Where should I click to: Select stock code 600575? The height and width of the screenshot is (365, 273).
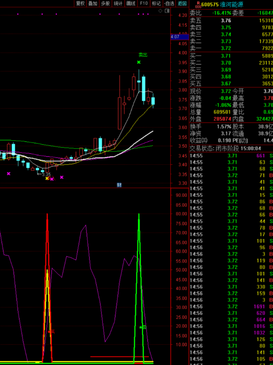[x=210, y=4]
